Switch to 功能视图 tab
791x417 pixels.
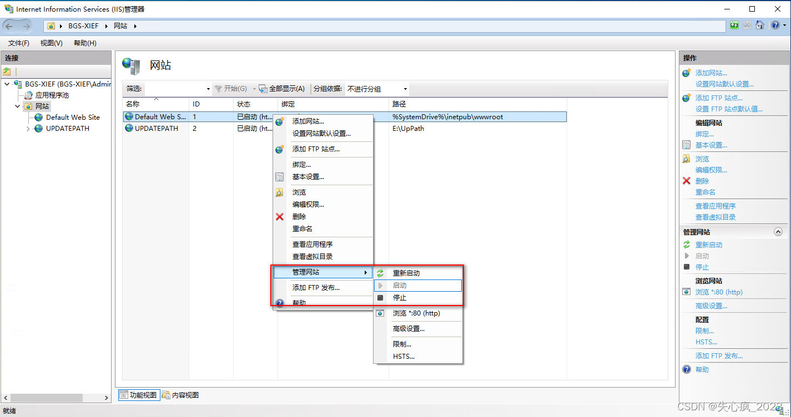click(139, 395)
